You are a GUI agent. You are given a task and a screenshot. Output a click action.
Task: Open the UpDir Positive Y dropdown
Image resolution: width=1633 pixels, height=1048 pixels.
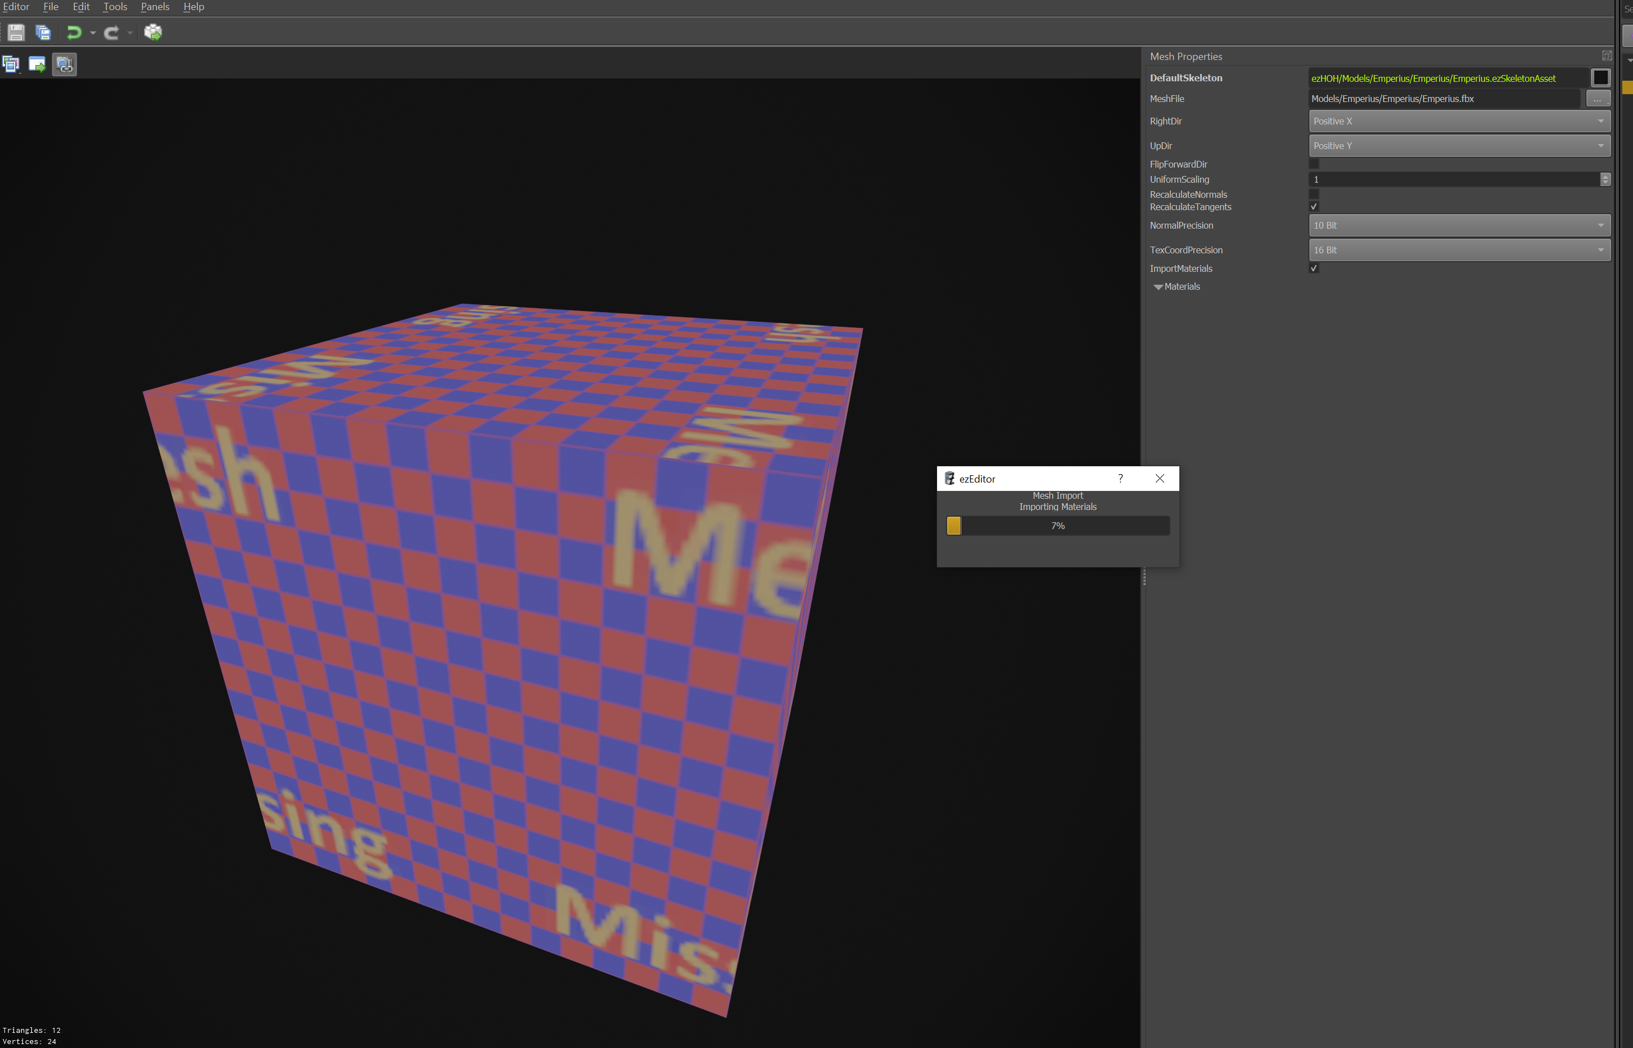[x=1459, y=146]
